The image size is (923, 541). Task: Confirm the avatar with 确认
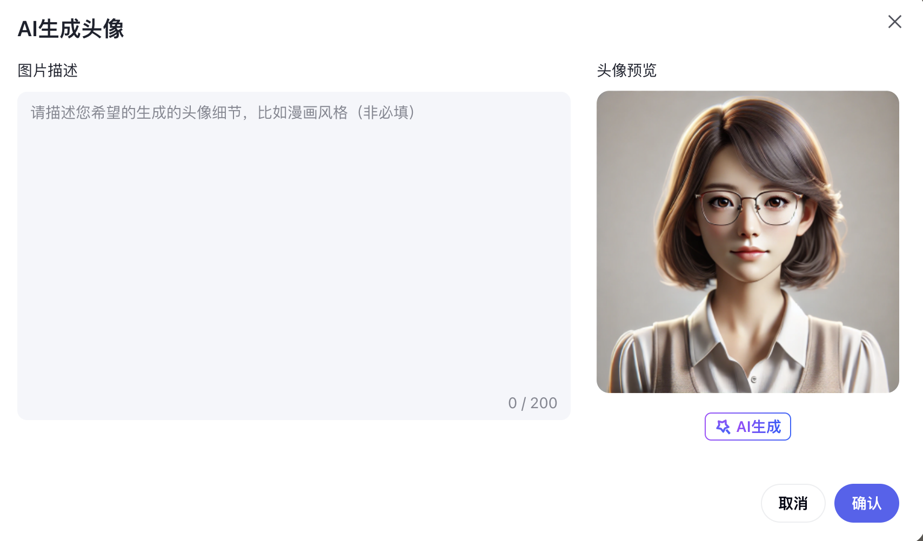[x=867, y=503]
